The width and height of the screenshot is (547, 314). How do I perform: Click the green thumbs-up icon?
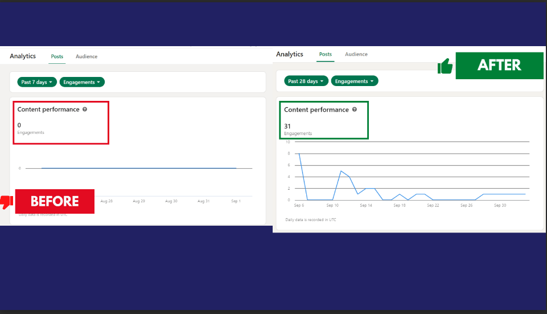click(x=445, y=67)
